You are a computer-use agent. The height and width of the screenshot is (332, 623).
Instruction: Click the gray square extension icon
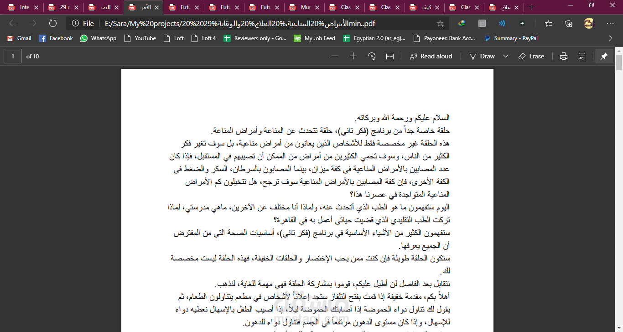(x=482, y=23)
